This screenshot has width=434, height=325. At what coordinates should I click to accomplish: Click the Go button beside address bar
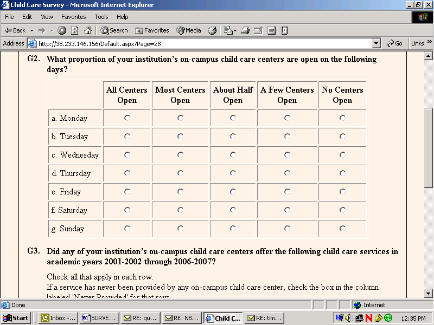point(394,43)
